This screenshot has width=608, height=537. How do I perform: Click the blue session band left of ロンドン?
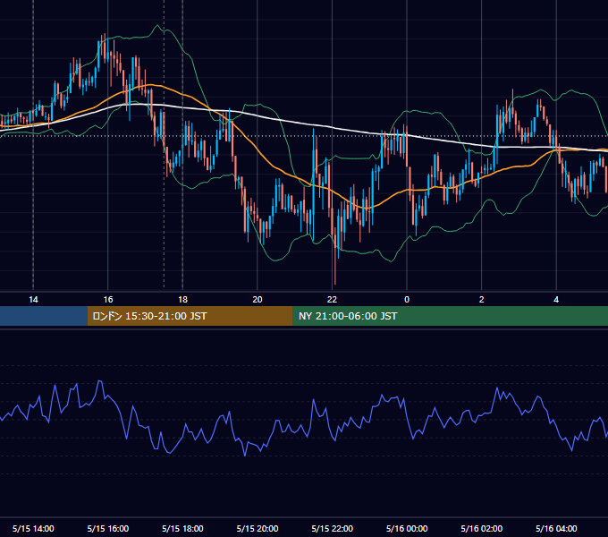(x=44, y=316)
